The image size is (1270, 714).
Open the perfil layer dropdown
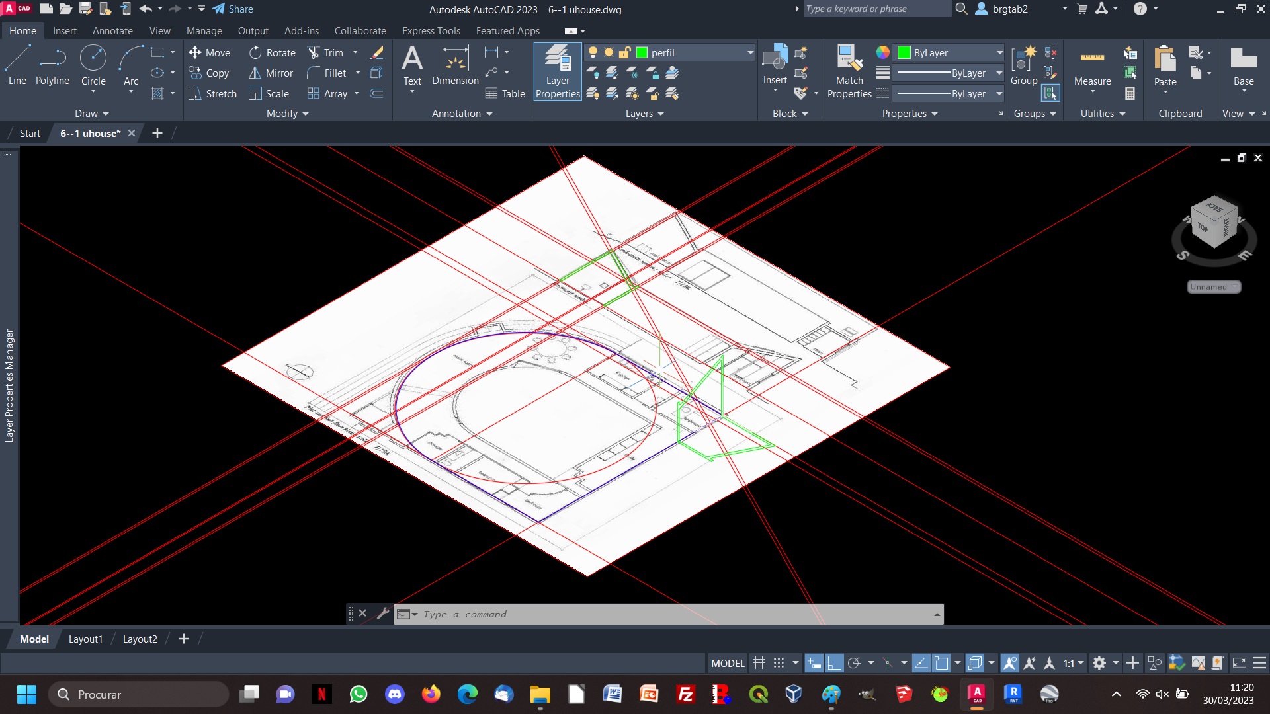pyautogui.click(x=747, y=52)
